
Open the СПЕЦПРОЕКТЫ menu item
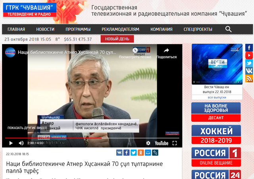pos(198,29)
